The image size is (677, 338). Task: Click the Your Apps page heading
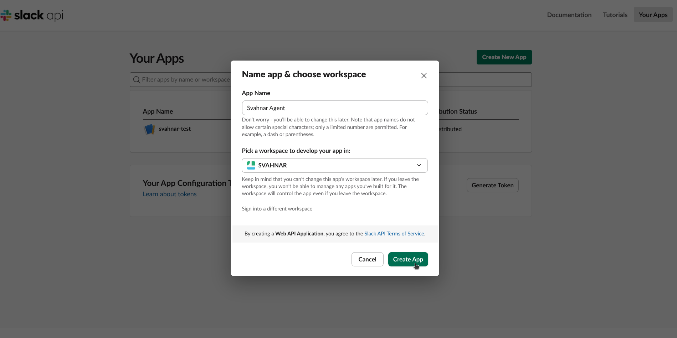click(x=157, y=58)
